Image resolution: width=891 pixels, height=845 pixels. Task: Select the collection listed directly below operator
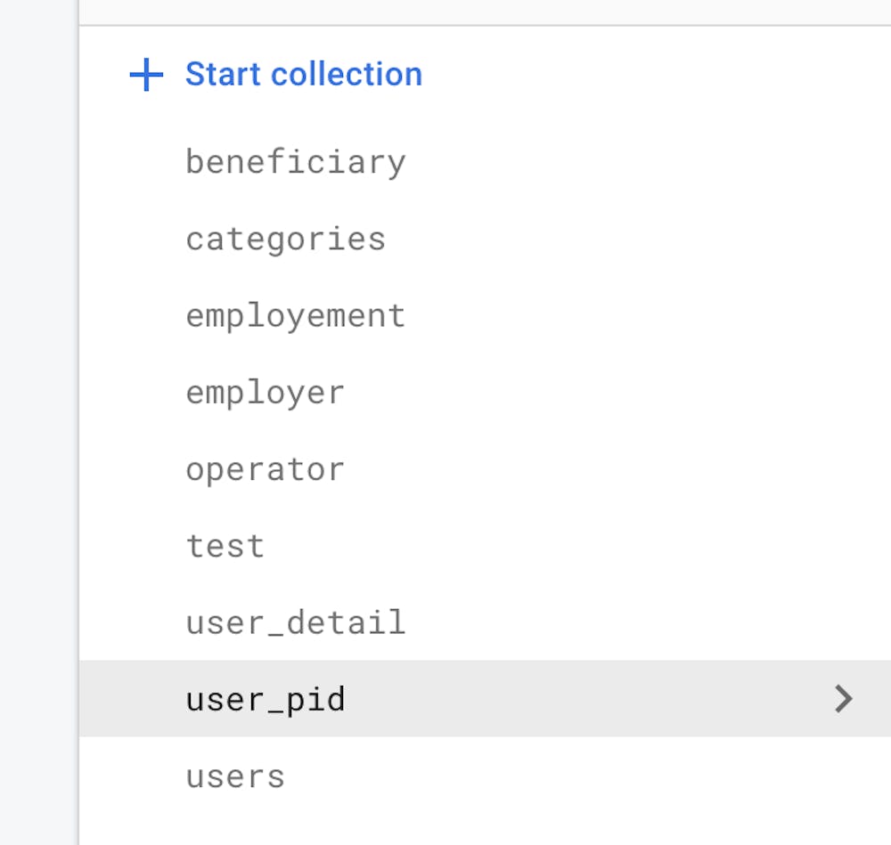[225, 546]
